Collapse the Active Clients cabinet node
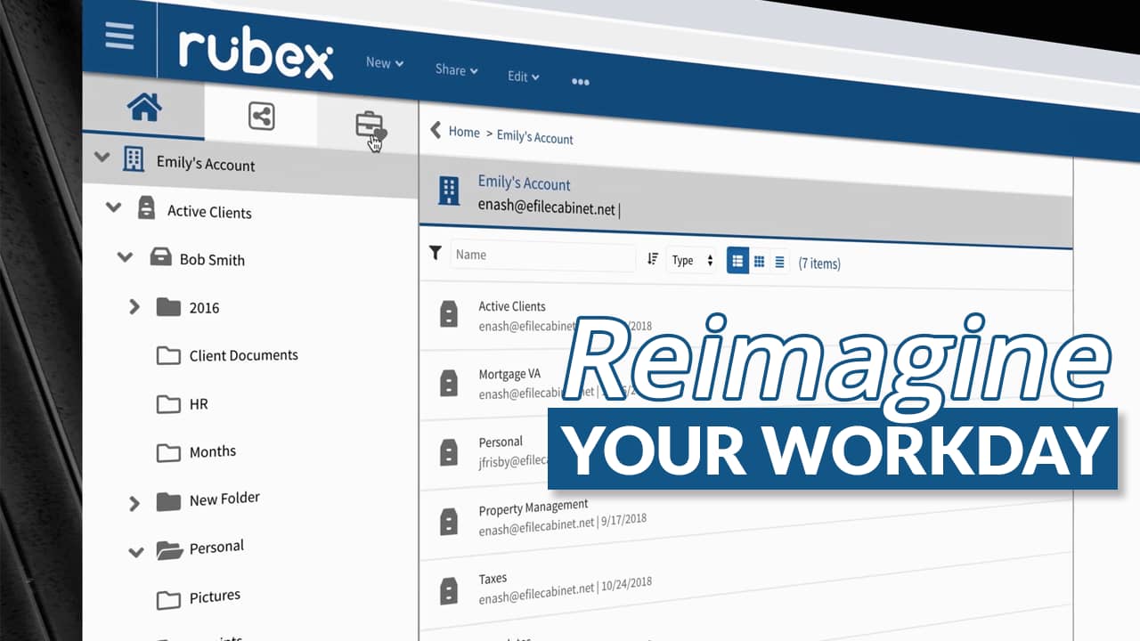The width and height of the screenshot is (1140, 641). click(x=113, y=207)
